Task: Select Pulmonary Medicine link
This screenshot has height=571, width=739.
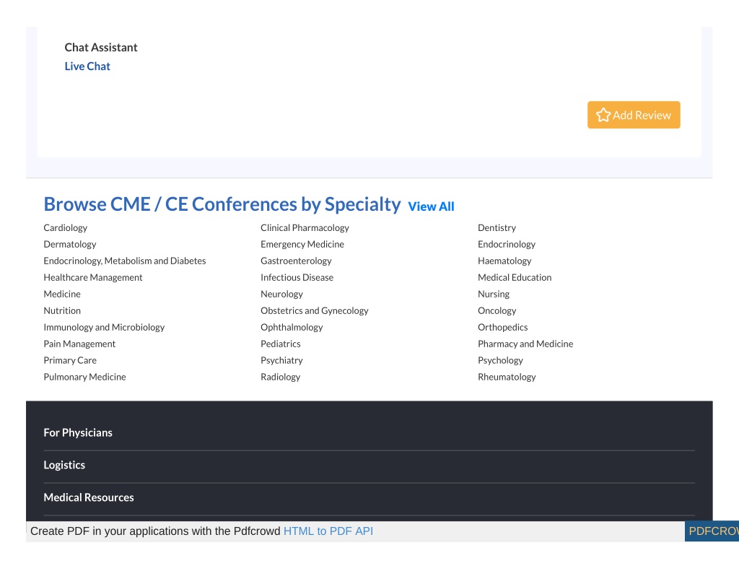Action: 85,377
